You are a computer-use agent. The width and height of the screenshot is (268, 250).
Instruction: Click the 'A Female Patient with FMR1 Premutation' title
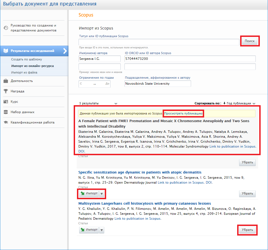click(164, 123)
